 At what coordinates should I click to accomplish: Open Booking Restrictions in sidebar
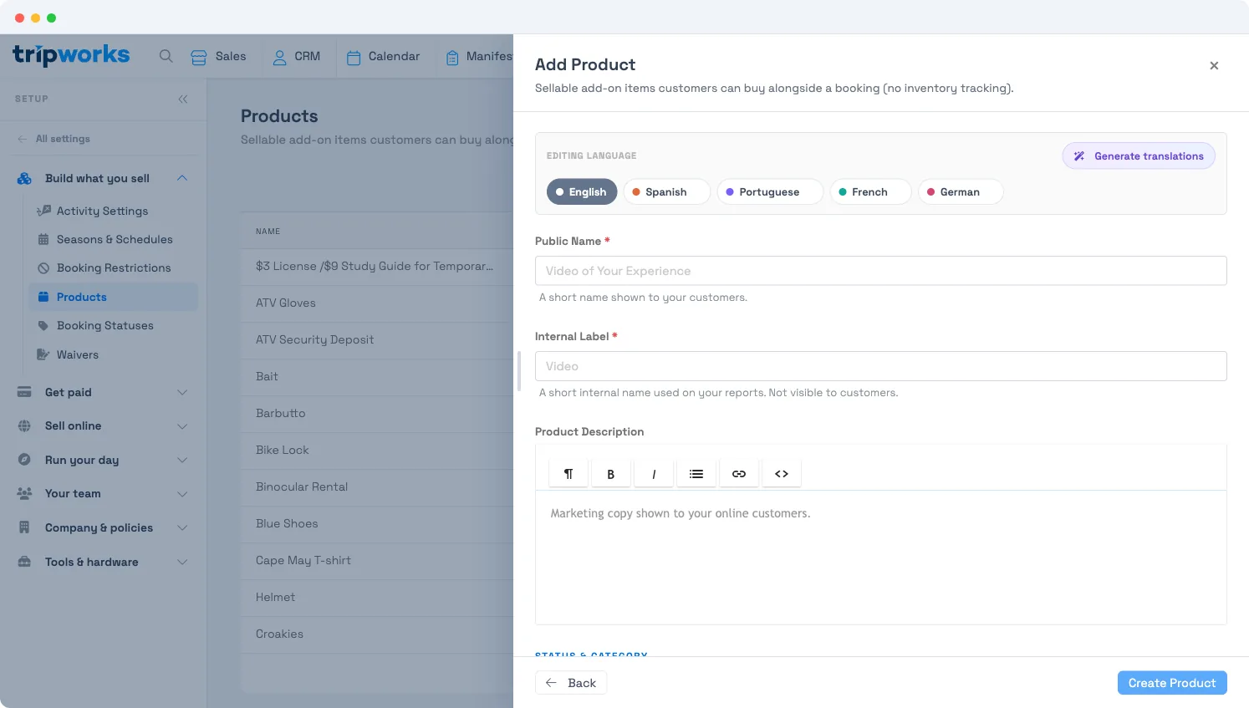(113, 267)
